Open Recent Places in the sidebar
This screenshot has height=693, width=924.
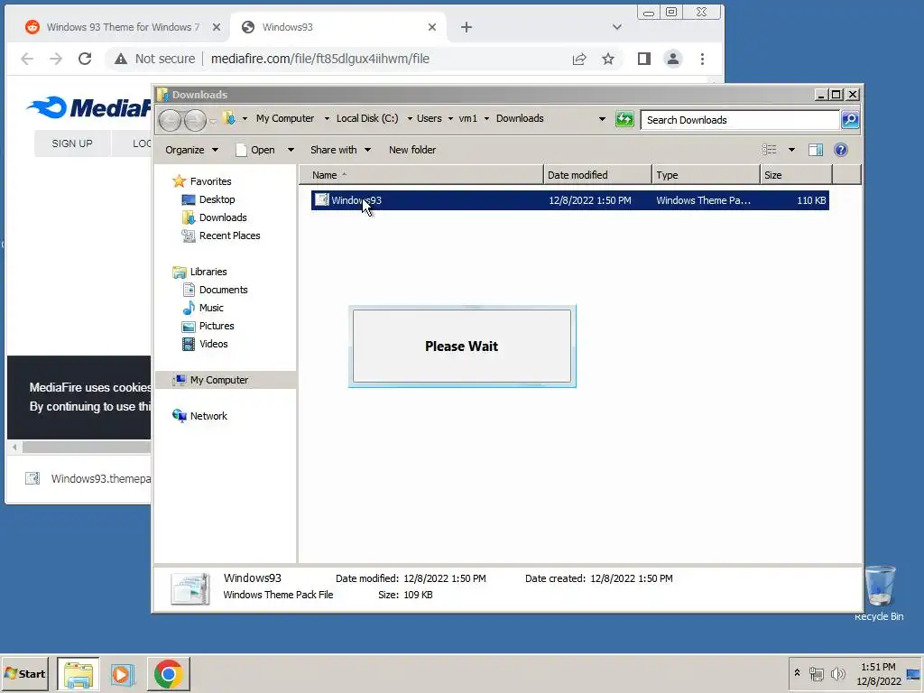[x=221, y=236]
